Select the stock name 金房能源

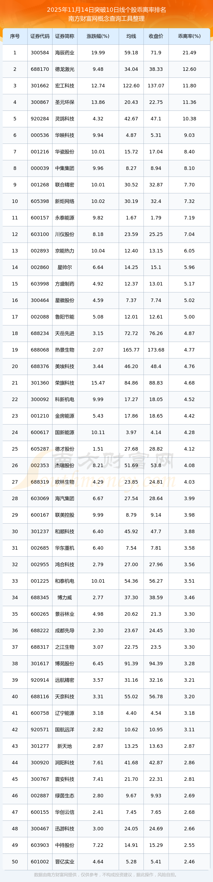(65, 416)
